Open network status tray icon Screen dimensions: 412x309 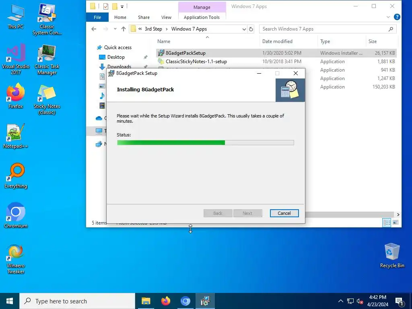pyautogui.click(x=350, y=301)
